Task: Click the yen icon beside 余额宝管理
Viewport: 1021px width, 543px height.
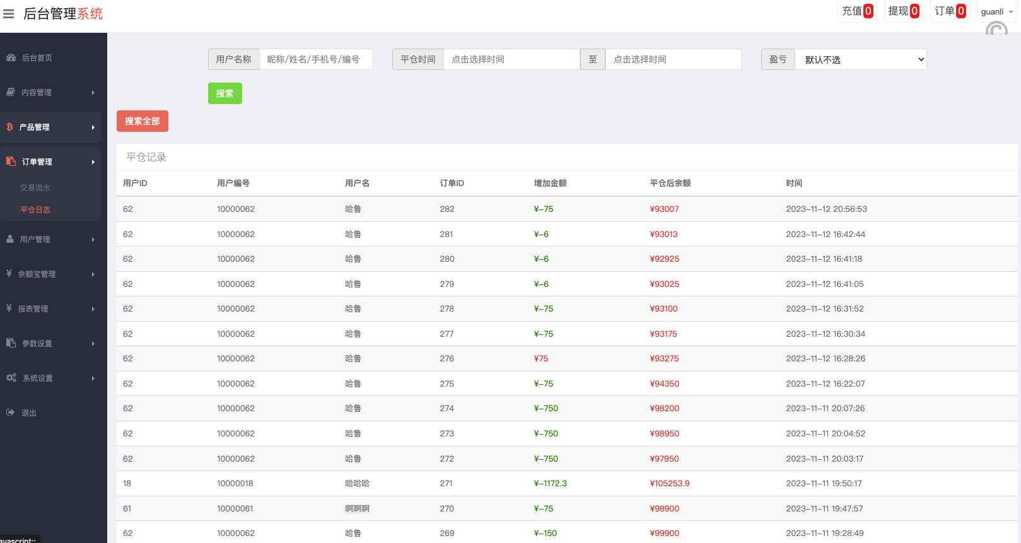Action: 9,274
